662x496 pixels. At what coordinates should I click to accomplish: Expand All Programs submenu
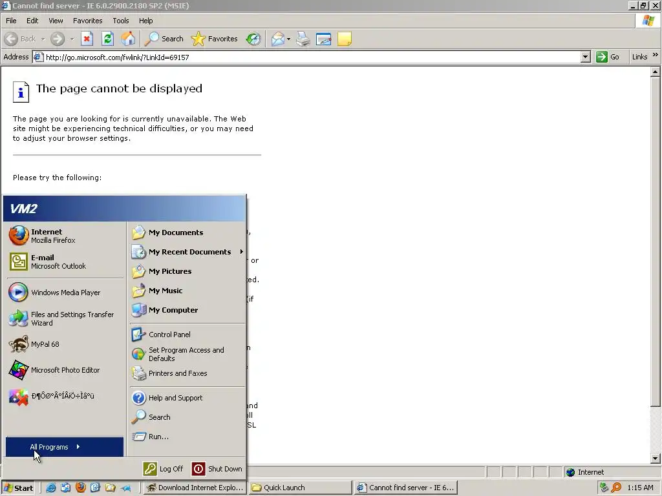(65, 447)
